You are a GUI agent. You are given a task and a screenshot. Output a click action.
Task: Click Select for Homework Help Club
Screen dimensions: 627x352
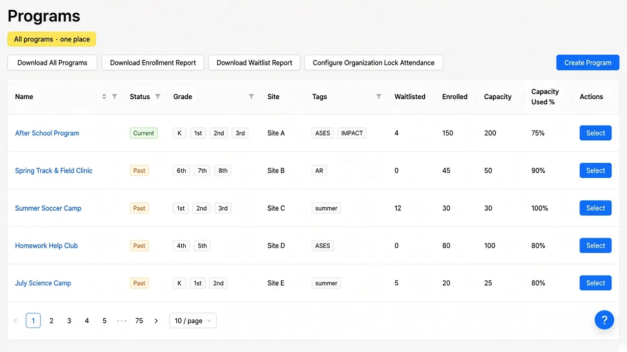coord(596,246)
